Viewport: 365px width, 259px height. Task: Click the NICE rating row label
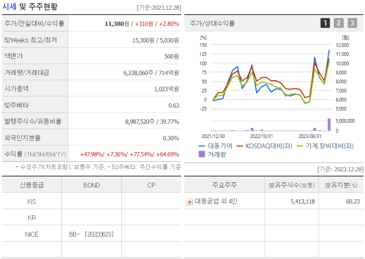click(x=32, y=235)
